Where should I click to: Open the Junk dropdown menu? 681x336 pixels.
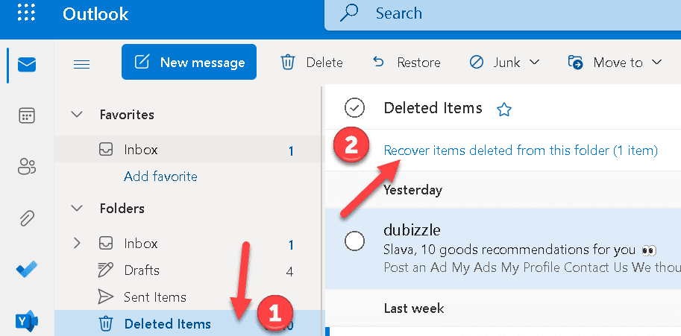[534, 63]
